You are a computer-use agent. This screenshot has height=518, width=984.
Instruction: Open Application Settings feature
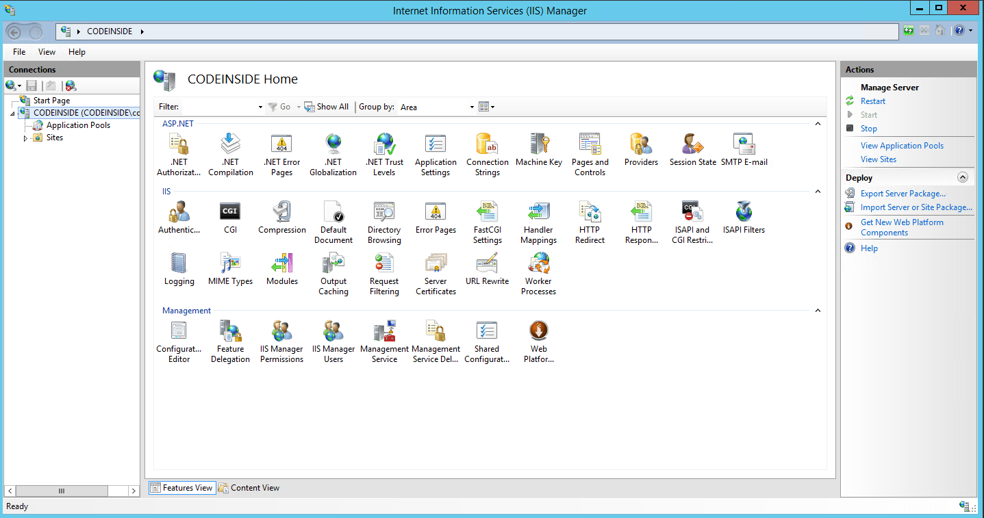(x=436, y=155)
